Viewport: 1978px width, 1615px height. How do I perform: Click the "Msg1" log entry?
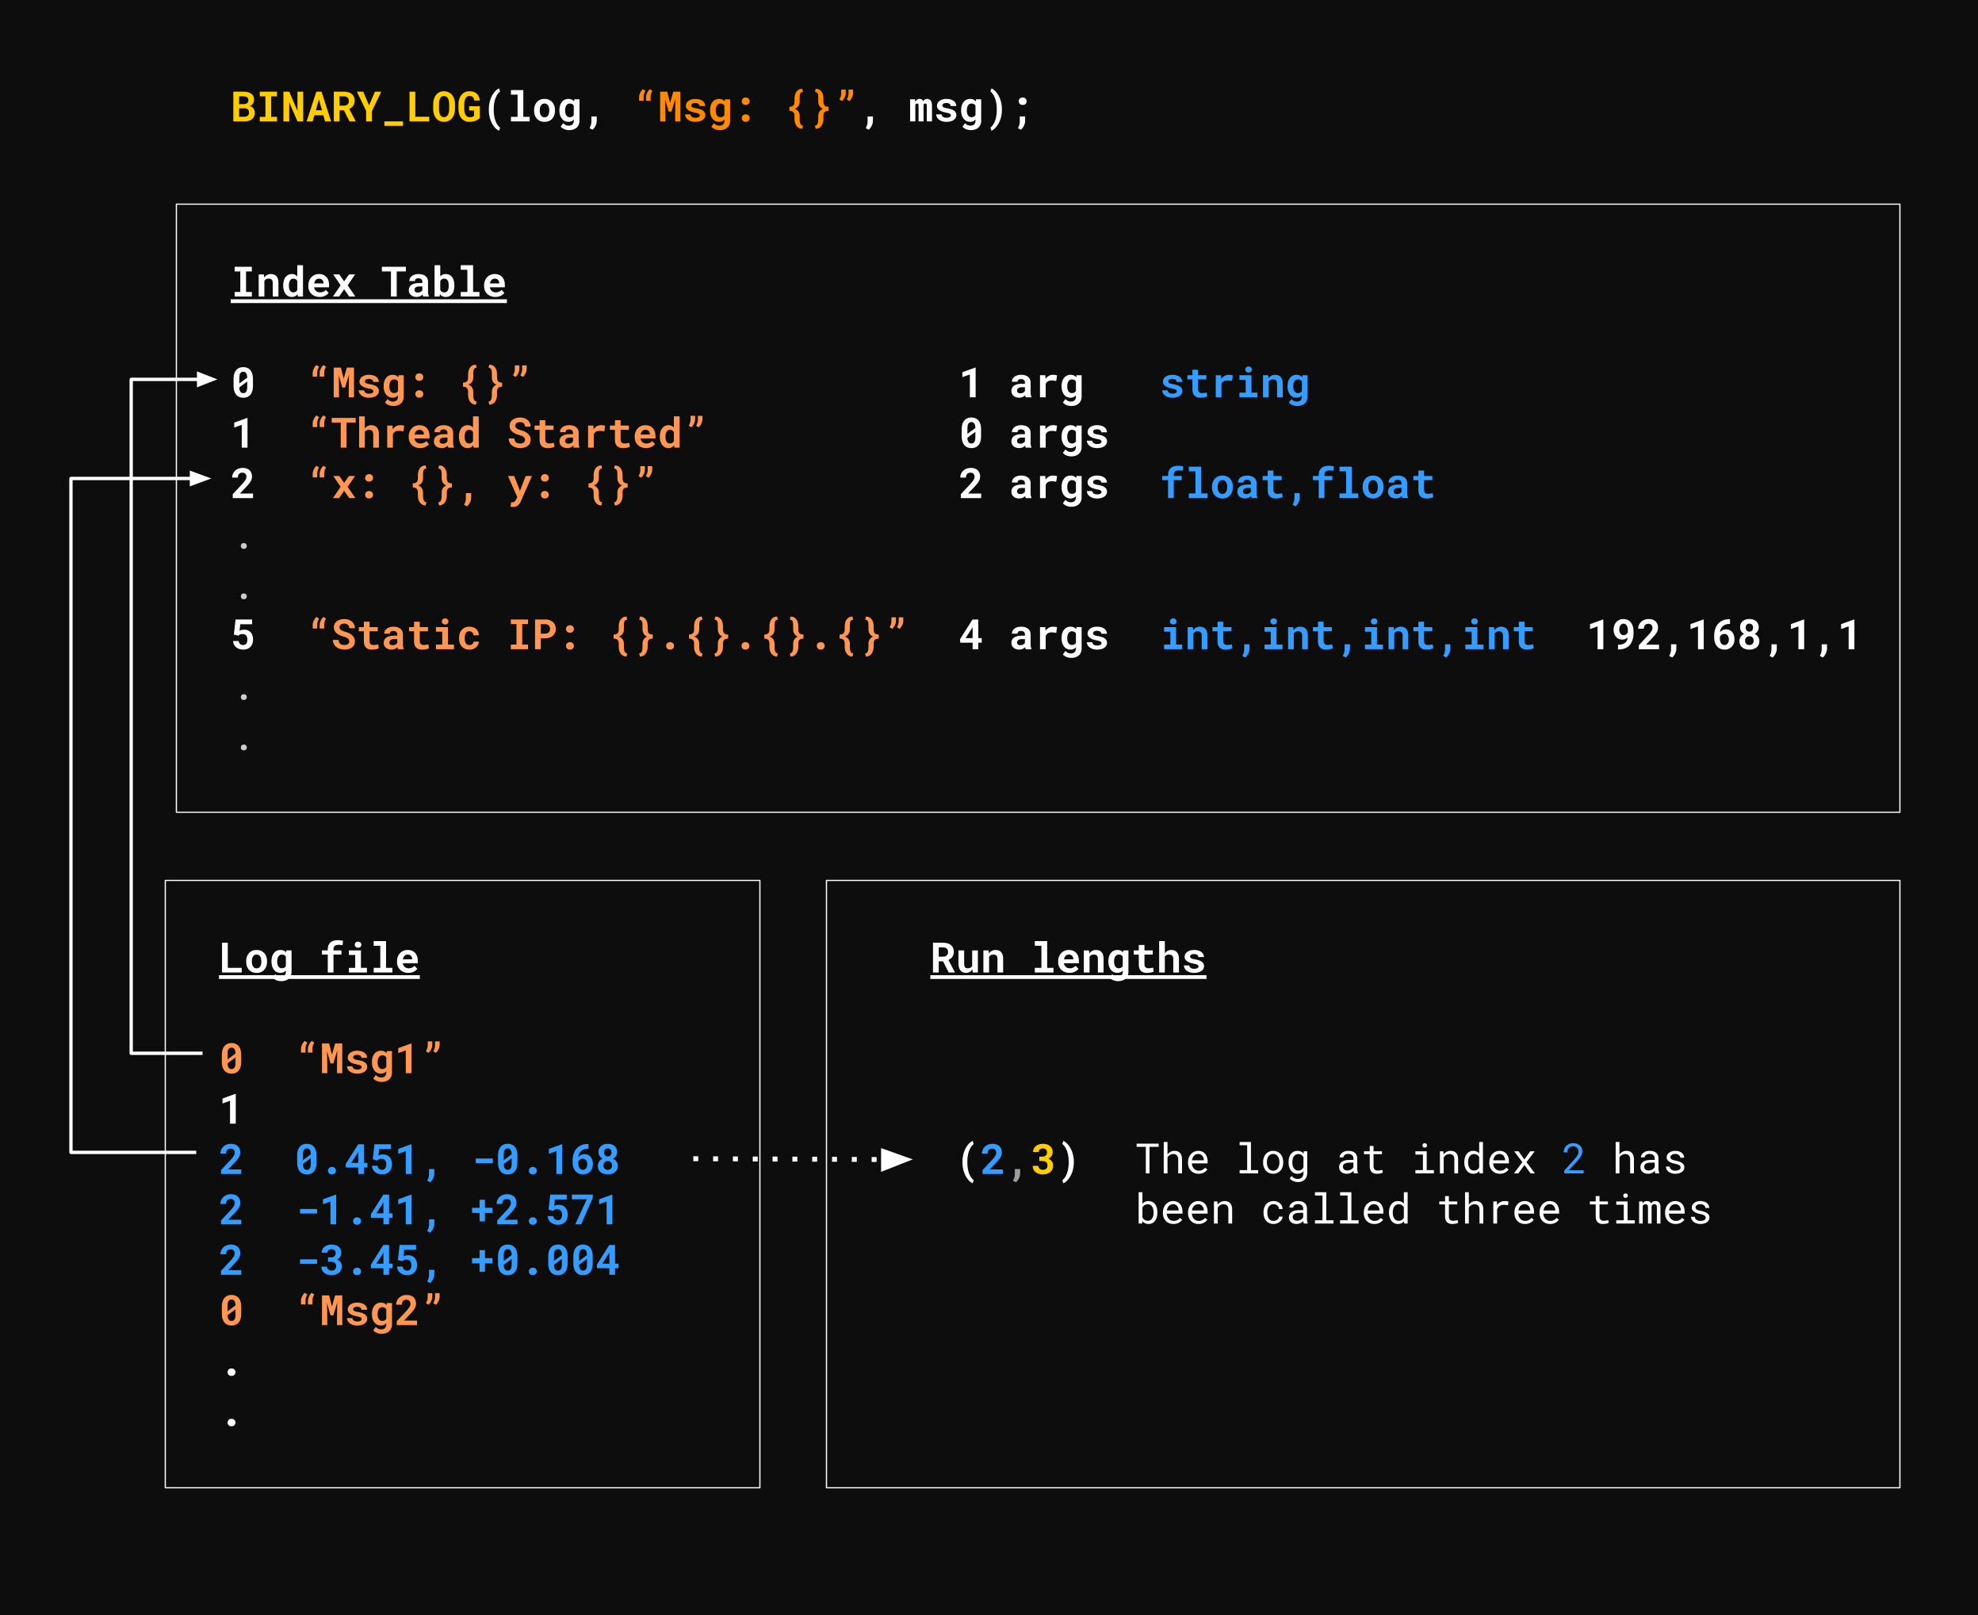point(369,1059)
